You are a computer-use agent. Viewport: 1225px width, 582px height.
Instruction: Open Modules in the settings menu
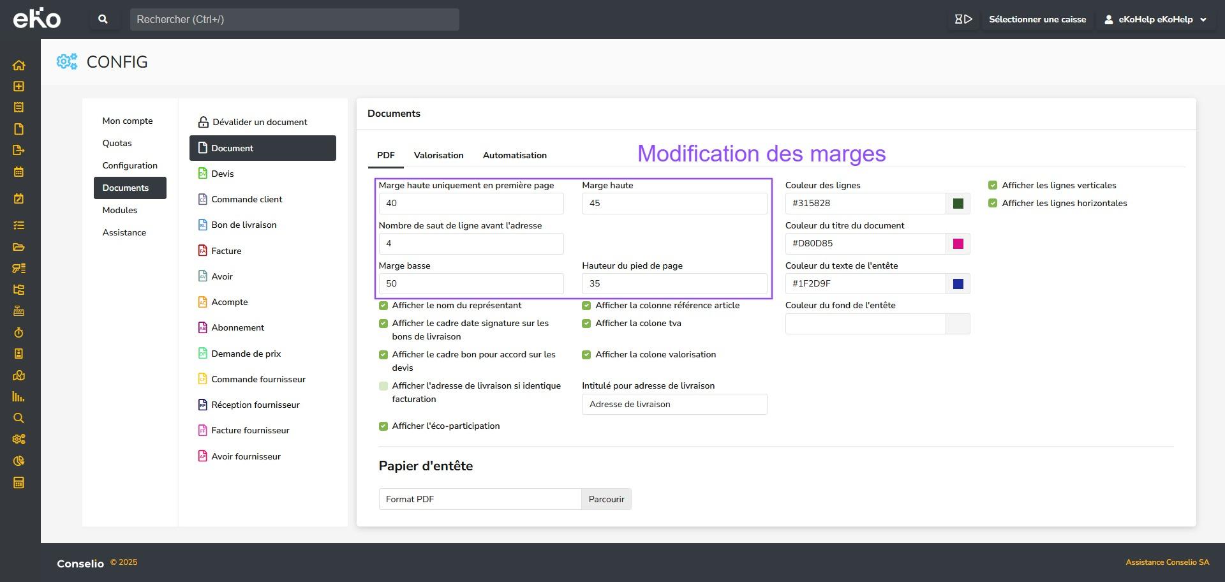[x=120, y=210]
